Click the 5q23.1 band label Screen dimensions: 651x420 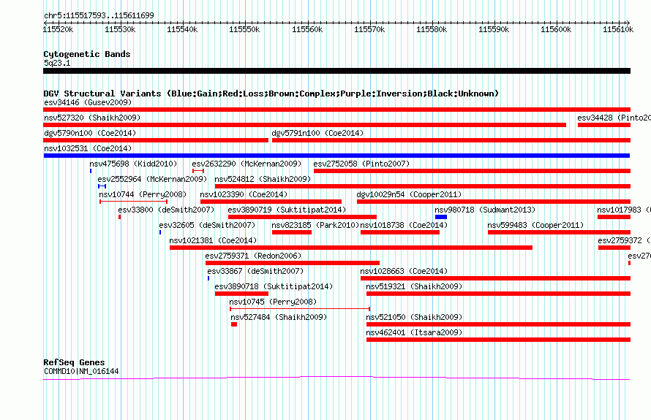coord(57,63)
